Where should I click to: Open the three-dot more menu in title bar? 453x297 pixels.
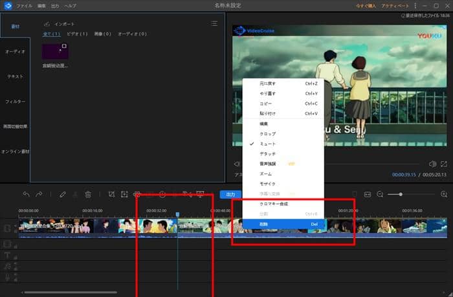pyautogui.click(x=415, y=6)
